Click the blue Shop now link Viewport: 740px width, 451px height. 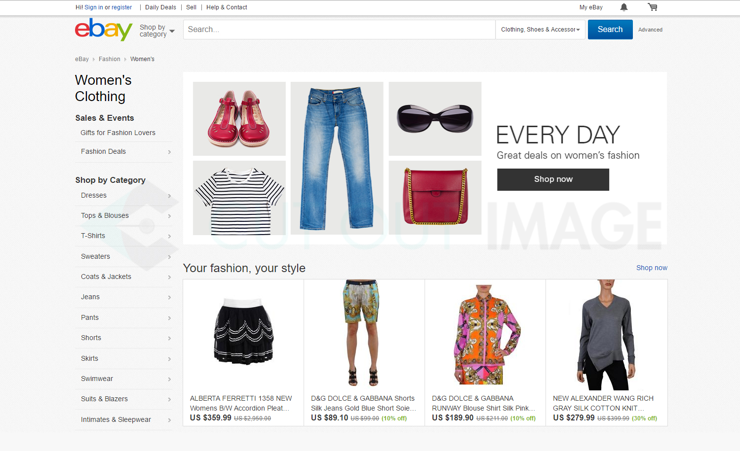coord(652,268)
